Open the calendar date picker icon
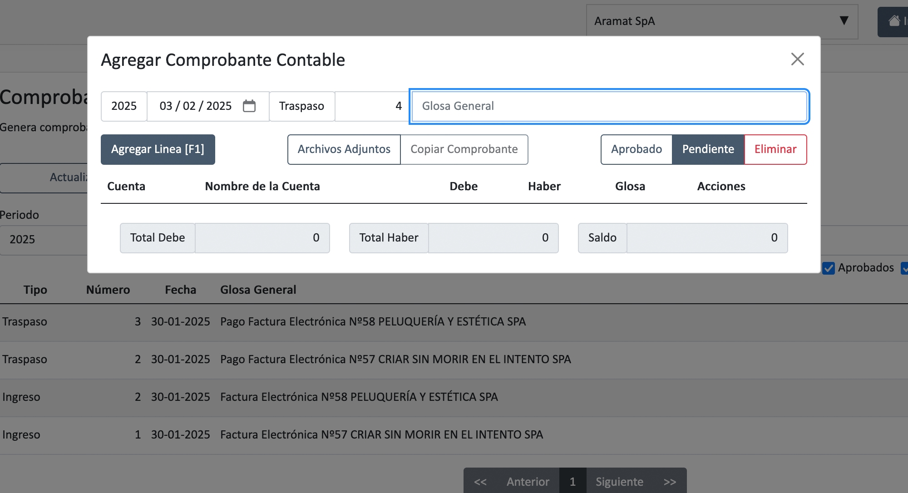 249,106
